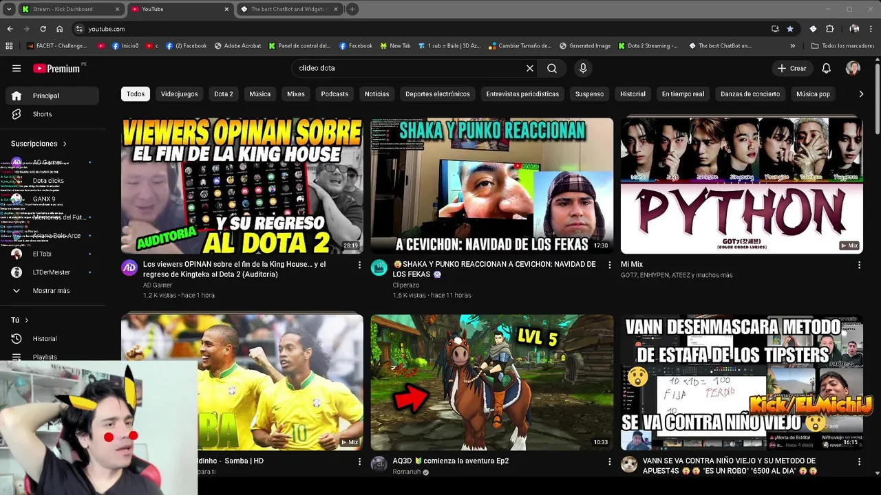
Task: Go back in browser navigation
Action: click(10, 29)
